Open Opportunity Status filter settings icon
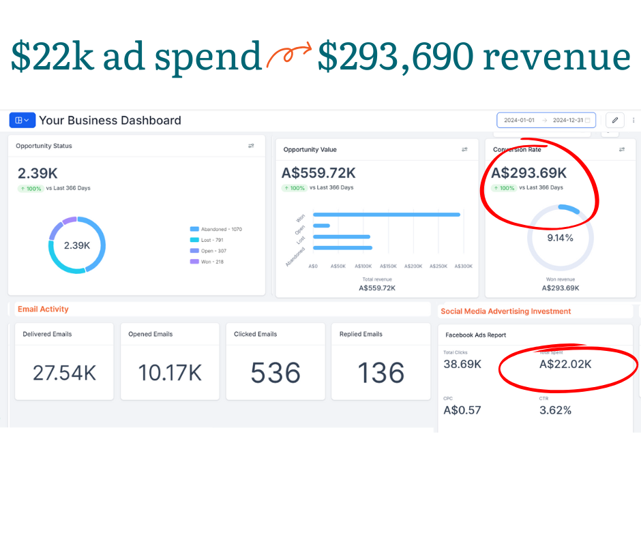This screenshot has width=641, height=537. 251,146
